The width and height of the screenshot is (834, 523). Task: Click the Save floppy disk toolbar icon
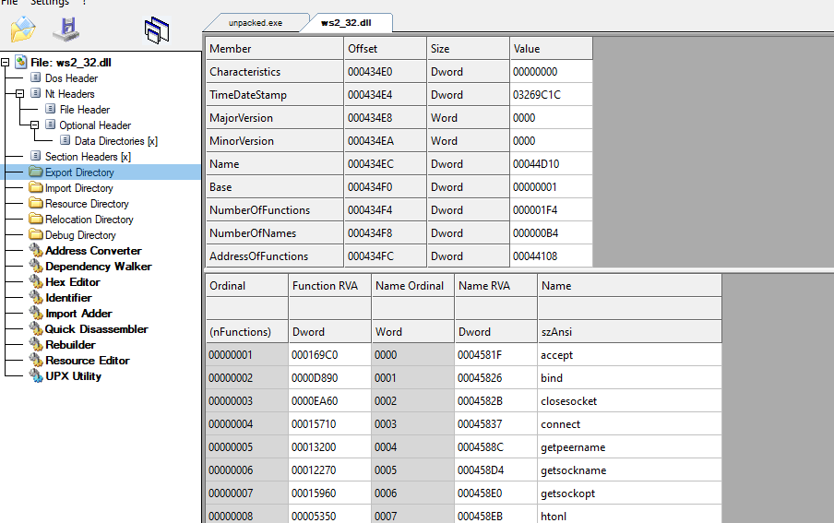[x=66, y=30]
